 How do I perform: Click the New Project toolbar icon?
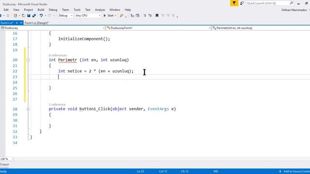(15, 15)
